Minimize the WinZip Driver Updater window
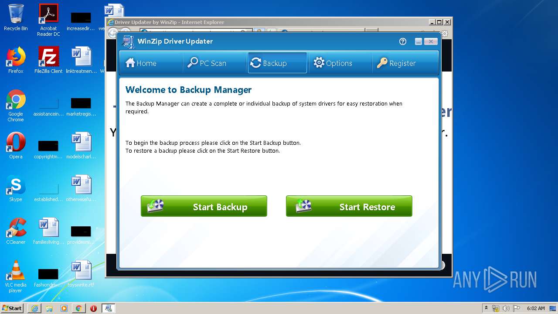This screenshot has height=314, width=558. 418,41
